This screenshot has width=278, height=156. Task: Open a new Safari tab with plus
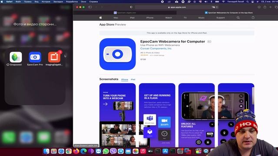(270, 7)
